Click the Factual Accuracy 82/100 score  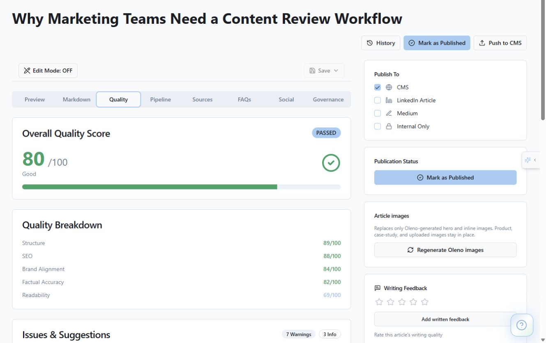click(332, 282)
